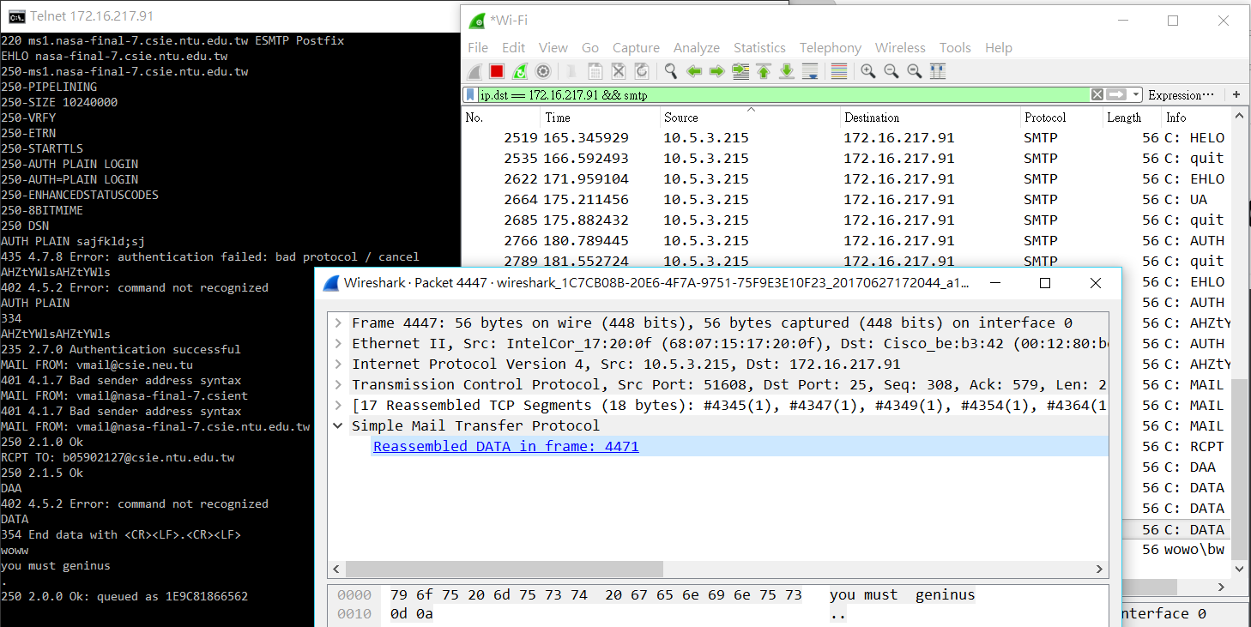The width and height of the screenshot is (1251, 627).
Task: Open the File menu
Action: pos(478,48)
